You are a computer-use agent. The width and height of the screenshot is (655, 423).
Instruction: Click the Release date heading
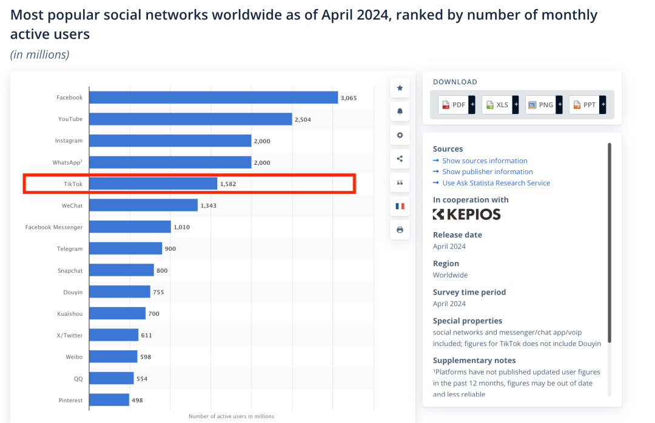(x=457, y=235)
